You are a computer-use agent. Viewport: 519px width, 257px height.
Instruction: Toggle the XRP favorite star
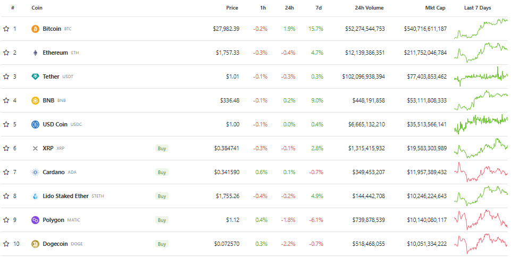pyautogui.click(x=6, y=148)
